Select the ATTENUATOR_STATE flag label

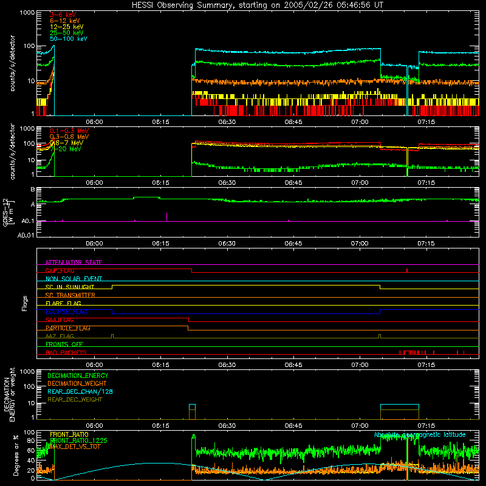pos(74,262)
